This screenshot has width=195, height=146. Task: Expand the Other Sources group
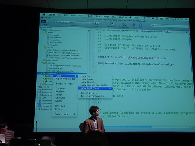(42, 60)
